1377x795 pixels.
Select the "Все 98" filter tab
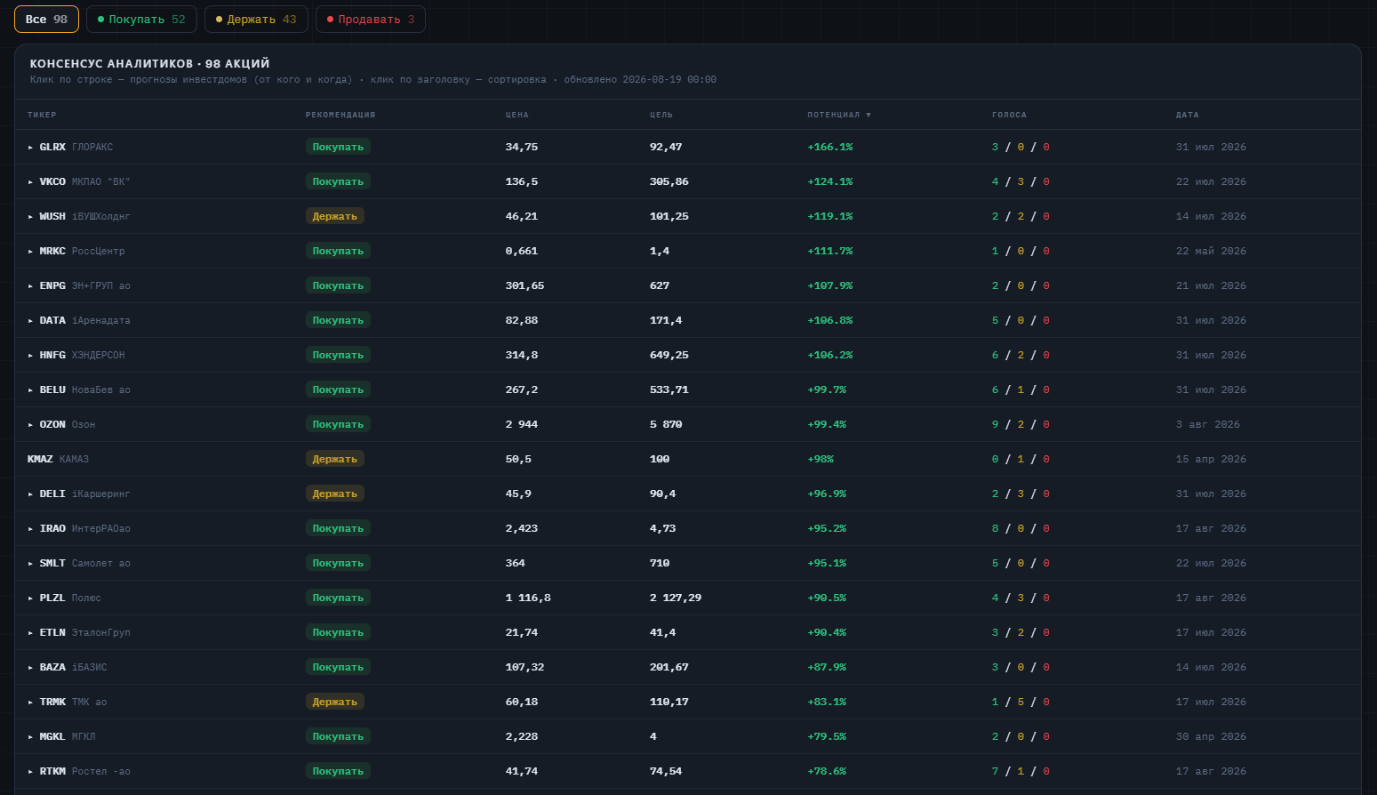click(x=46, y=20)
